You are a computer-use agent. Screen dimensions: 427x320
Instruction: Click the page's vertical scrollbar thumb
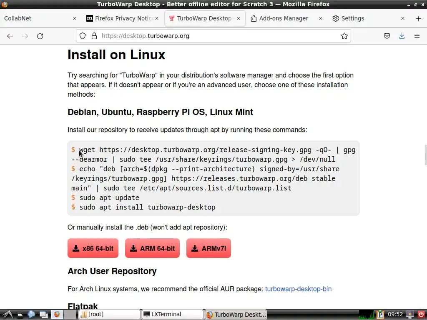[426, 155]
